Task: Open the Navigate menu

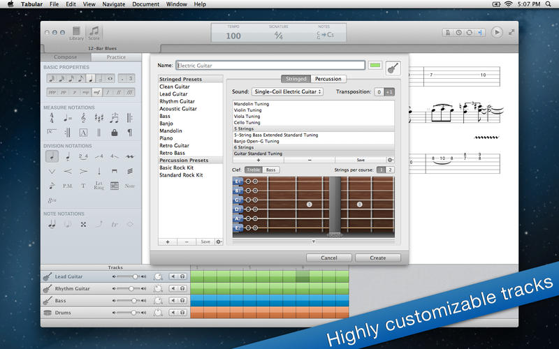Action: (x=114, y=4)
